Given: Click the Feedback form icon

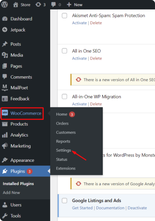Looking at the screenshot, I should click(x=5, y=99).
